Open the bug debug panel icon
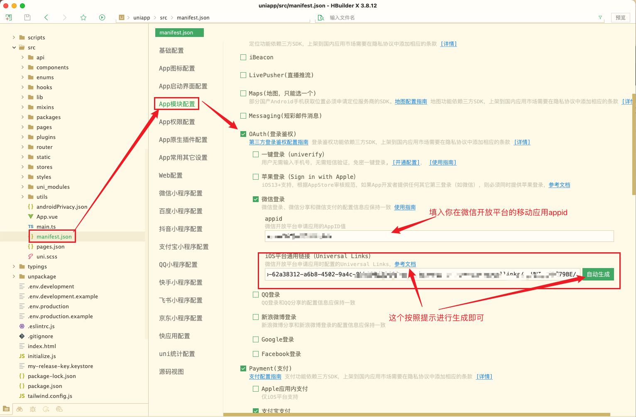636x417 pixels. coord(33,409)
